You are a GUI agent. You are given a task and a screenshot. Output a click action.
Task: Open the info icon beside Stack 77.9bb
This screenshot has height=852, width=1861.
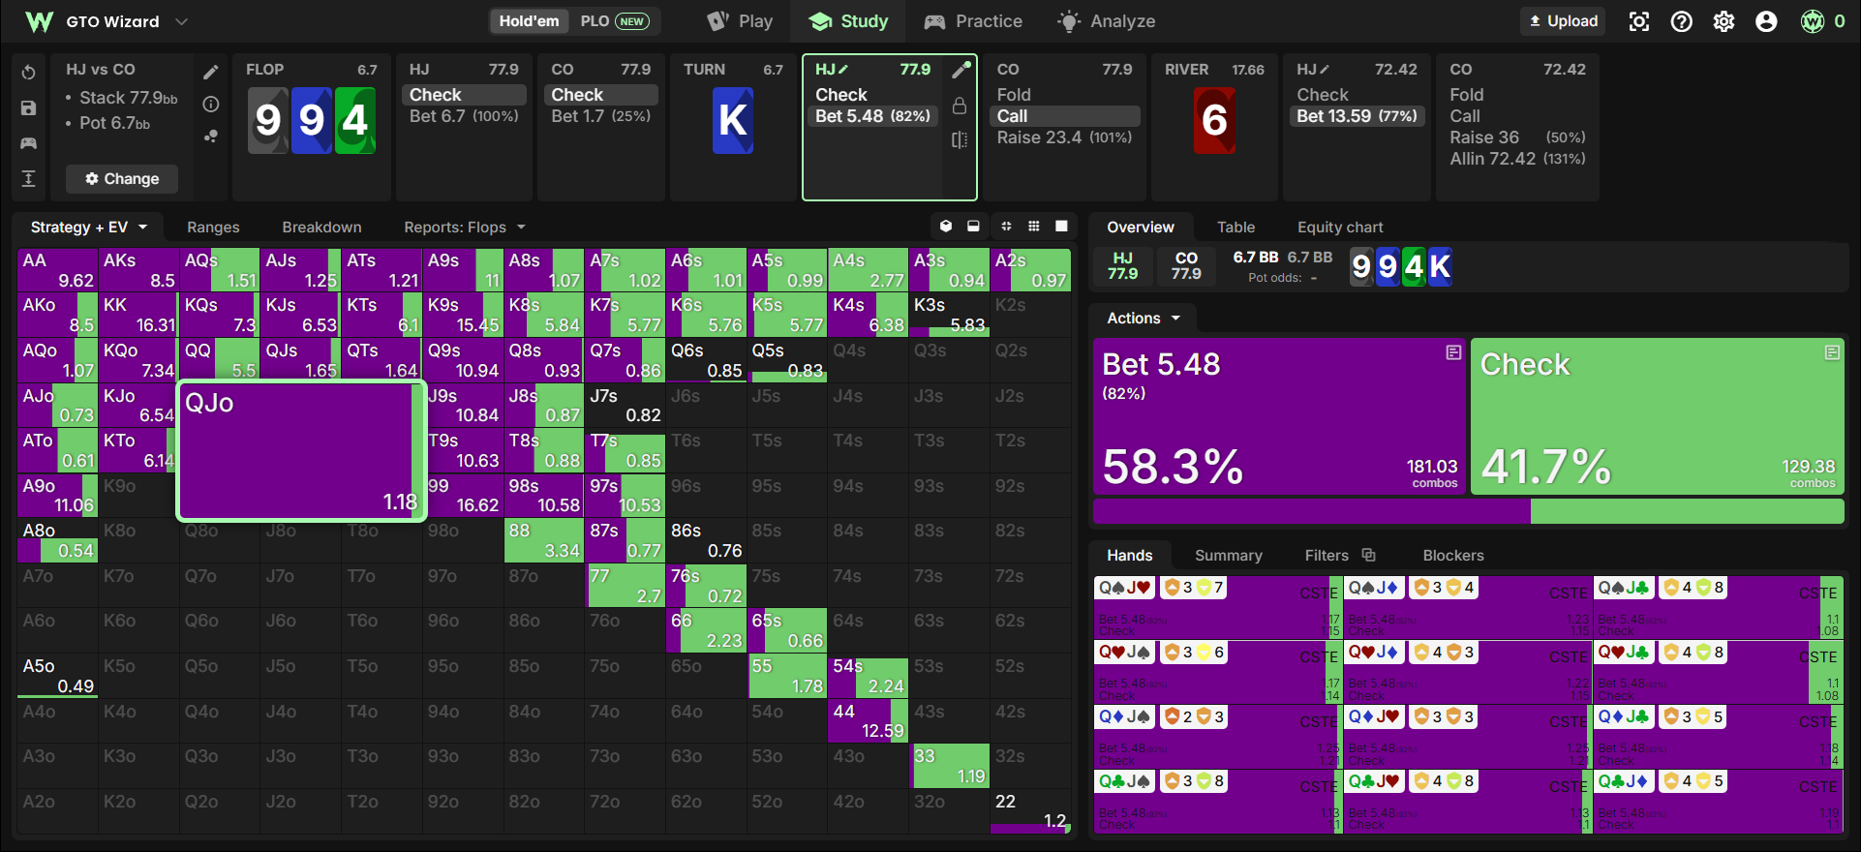210,104
